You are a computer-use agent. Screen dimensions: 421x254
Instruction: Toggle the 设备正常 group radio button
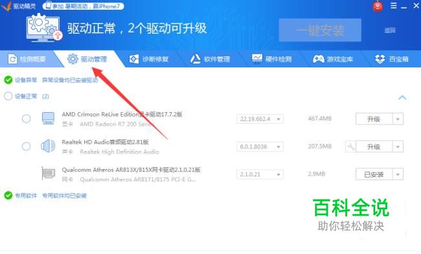[8, 96]
